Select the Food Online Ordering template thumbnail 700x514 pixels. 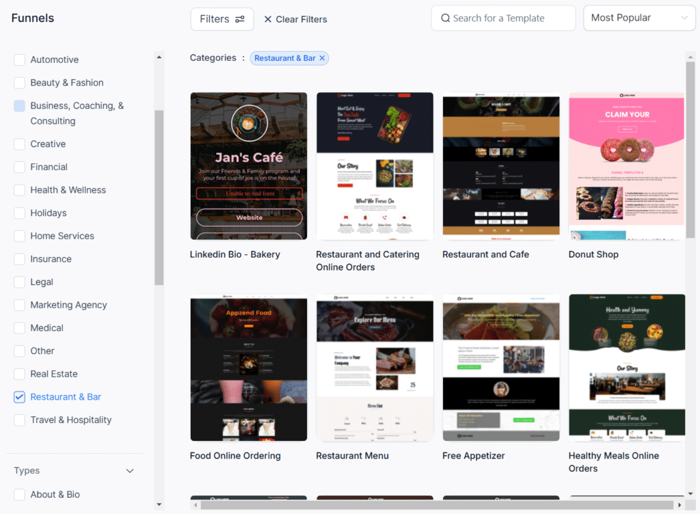pyautogui.click(x=249, y=368)
